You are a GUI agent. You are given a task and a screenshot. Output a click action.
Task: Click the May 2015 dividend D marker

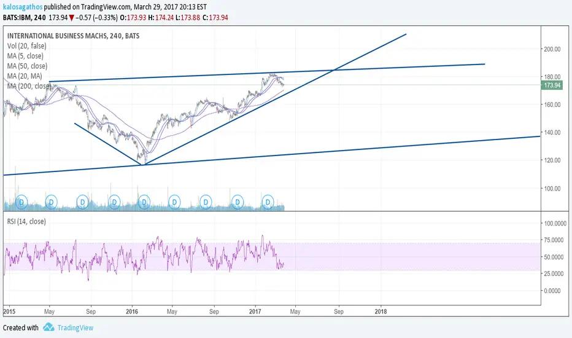pos(51,202)
